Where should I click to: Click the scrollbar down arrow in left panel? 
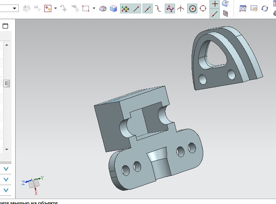(6, 149)
